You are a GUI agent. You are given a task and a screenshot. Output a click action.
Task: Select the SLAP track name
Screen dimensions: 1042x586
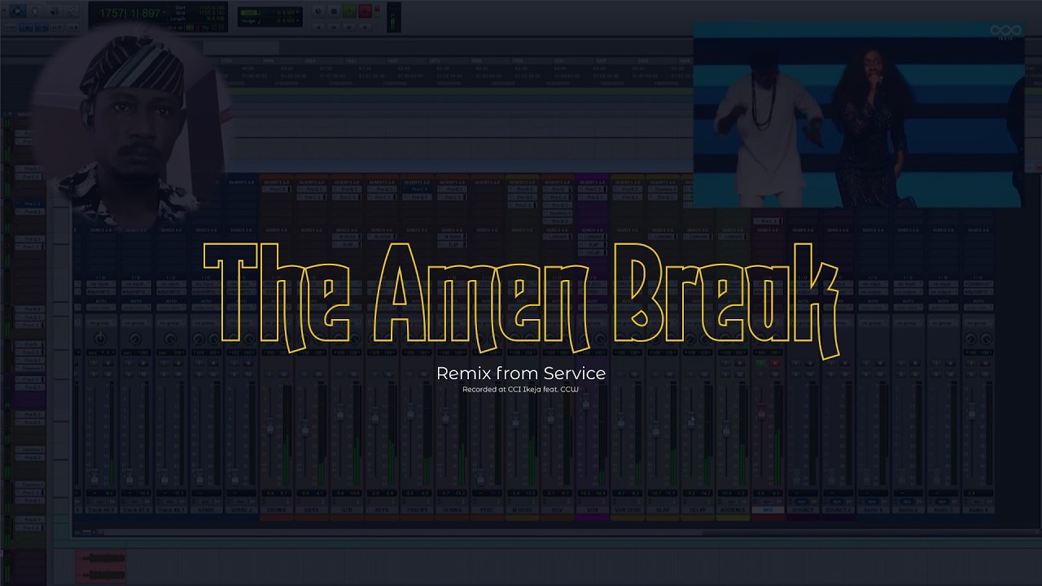(x=663, y=509)
